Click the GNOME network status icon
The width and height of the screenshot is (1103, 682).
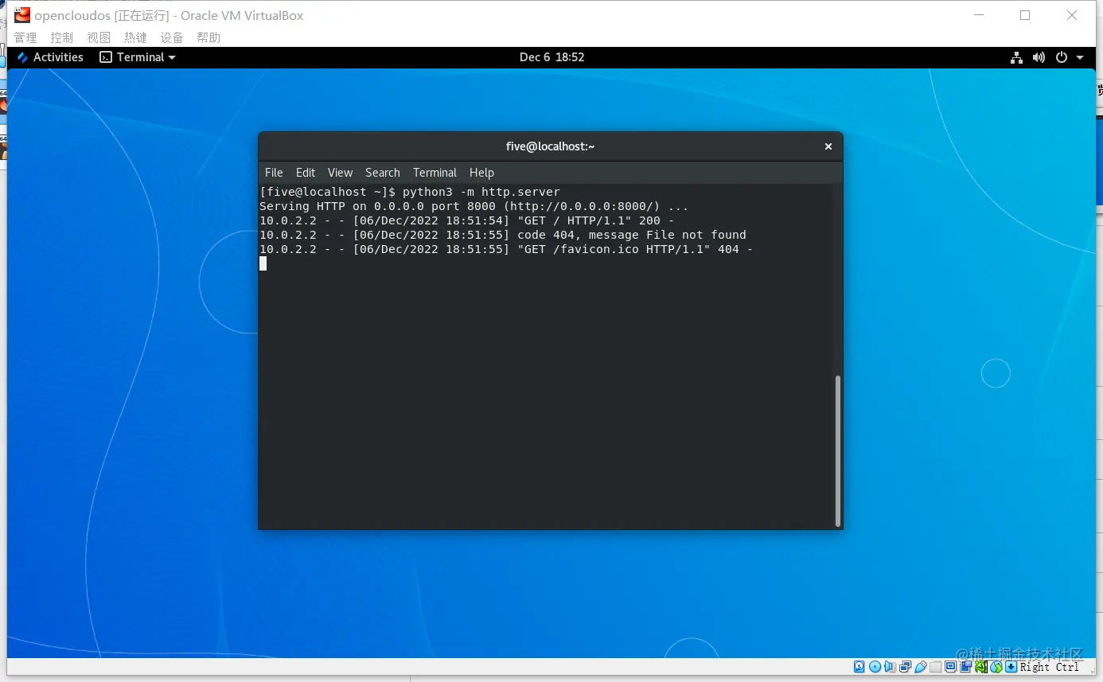coord(1016,57)
